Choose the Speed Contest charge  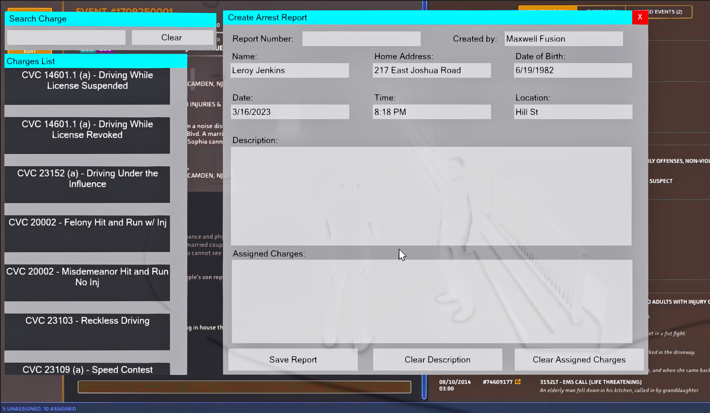87,369
